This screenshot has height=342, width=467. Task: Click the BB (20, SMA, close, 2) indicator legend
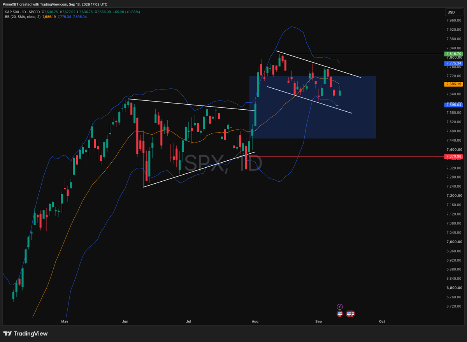[23, 17]
